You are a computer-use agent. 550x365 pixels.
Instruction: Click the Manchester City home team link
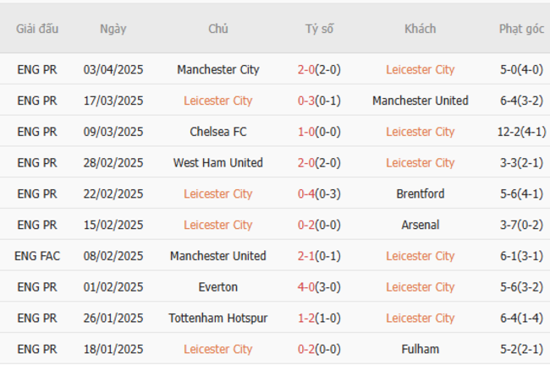(218, 70)
